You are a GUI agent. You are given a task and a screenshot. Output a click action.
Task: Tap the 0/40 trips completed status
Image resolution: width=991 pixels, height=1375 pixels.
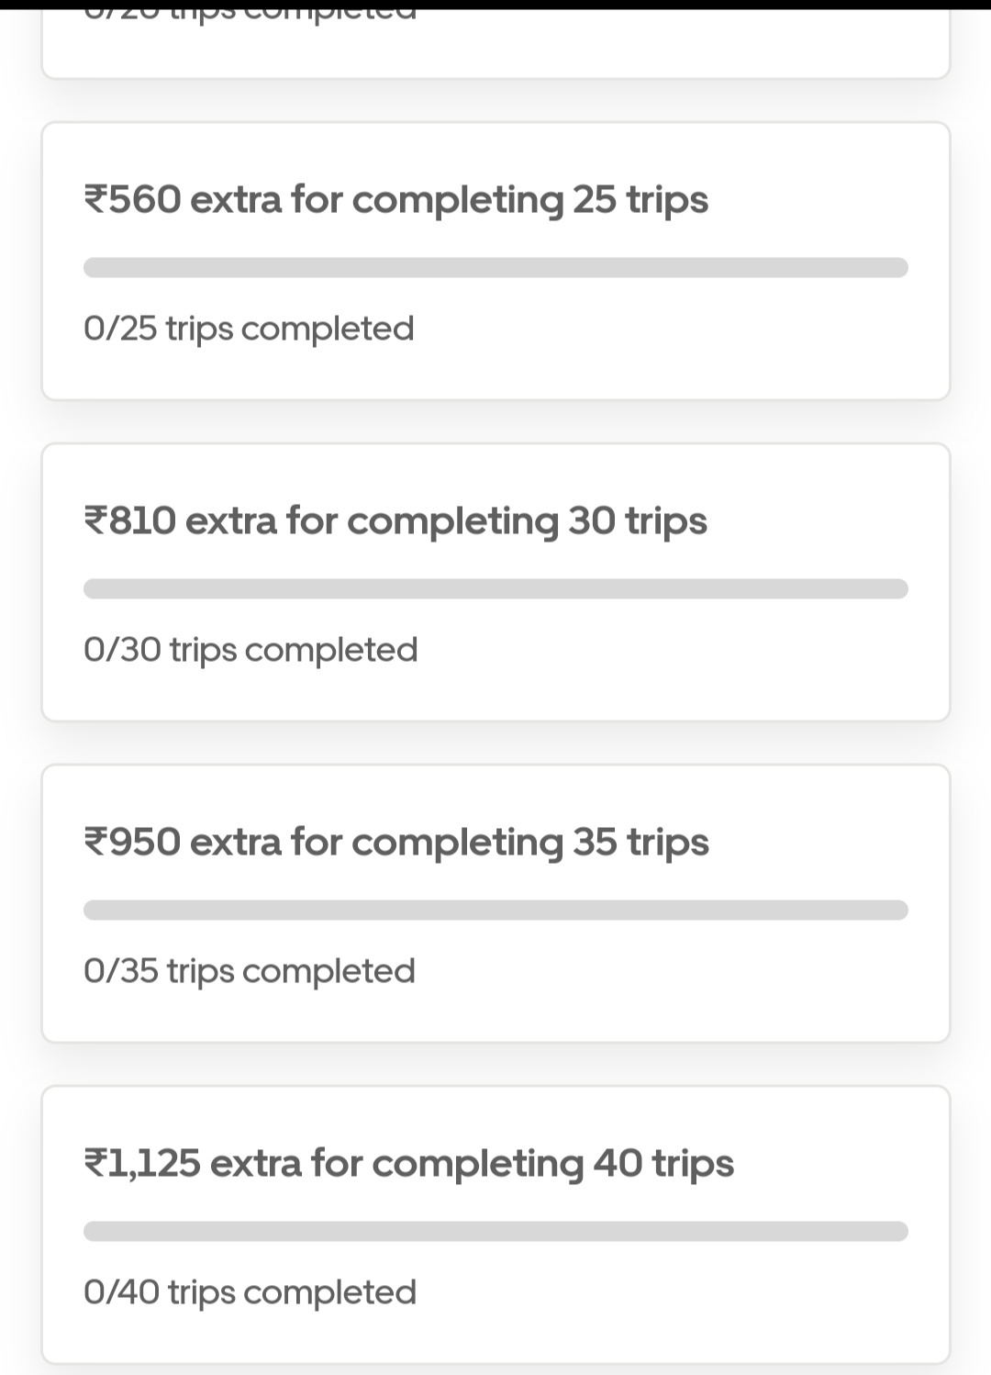pyautogui.click(x=250, y=1292)
